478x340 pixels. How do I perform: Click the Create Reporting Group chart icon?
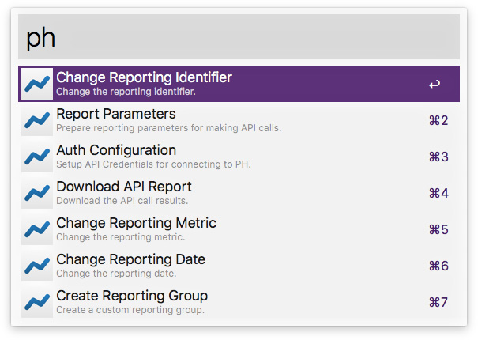tap(36, 302)
